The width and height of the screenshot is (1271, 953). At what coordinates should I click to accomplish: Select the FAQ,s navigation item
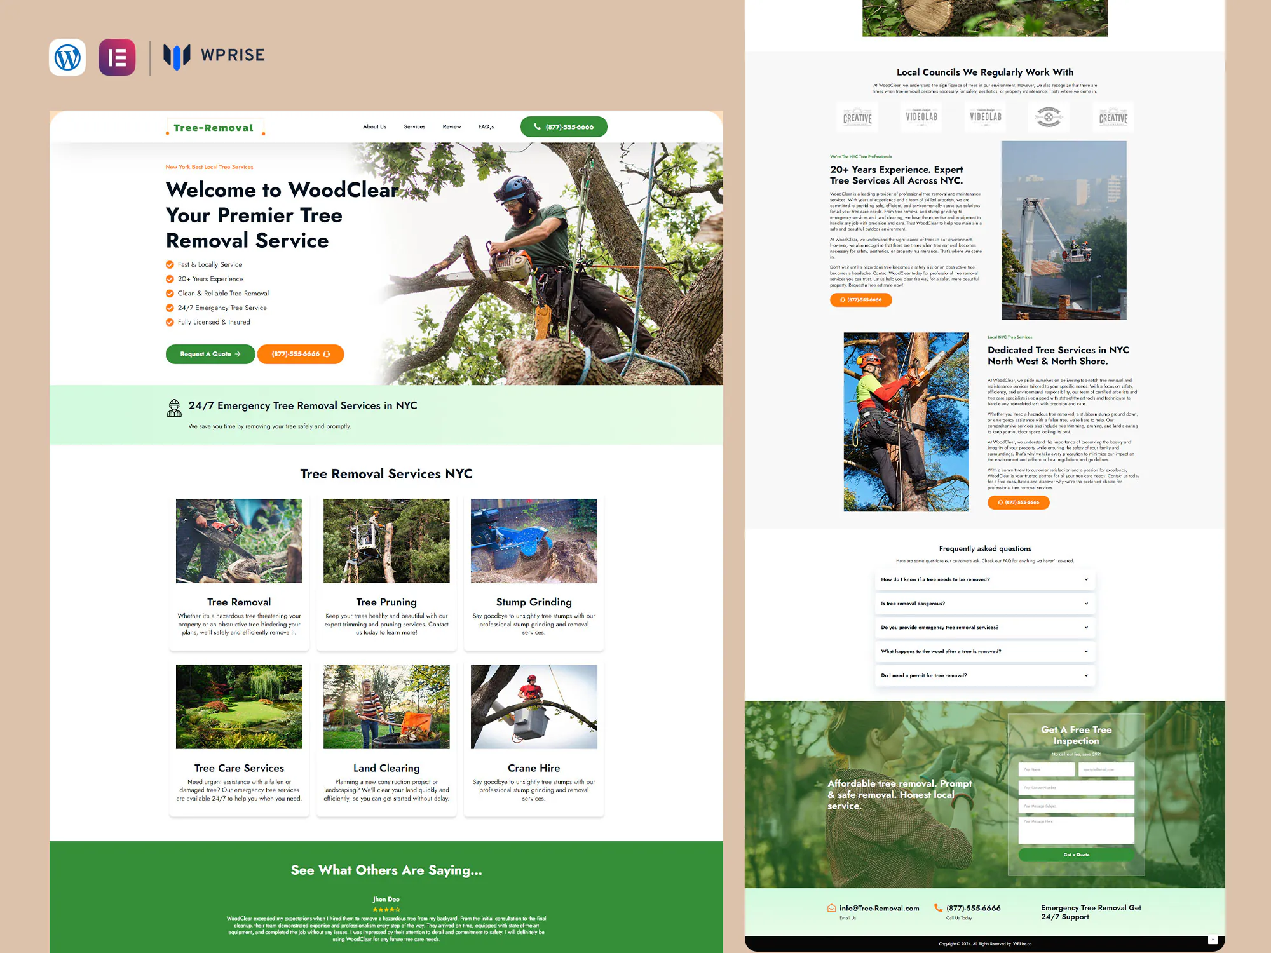[486, 126]
